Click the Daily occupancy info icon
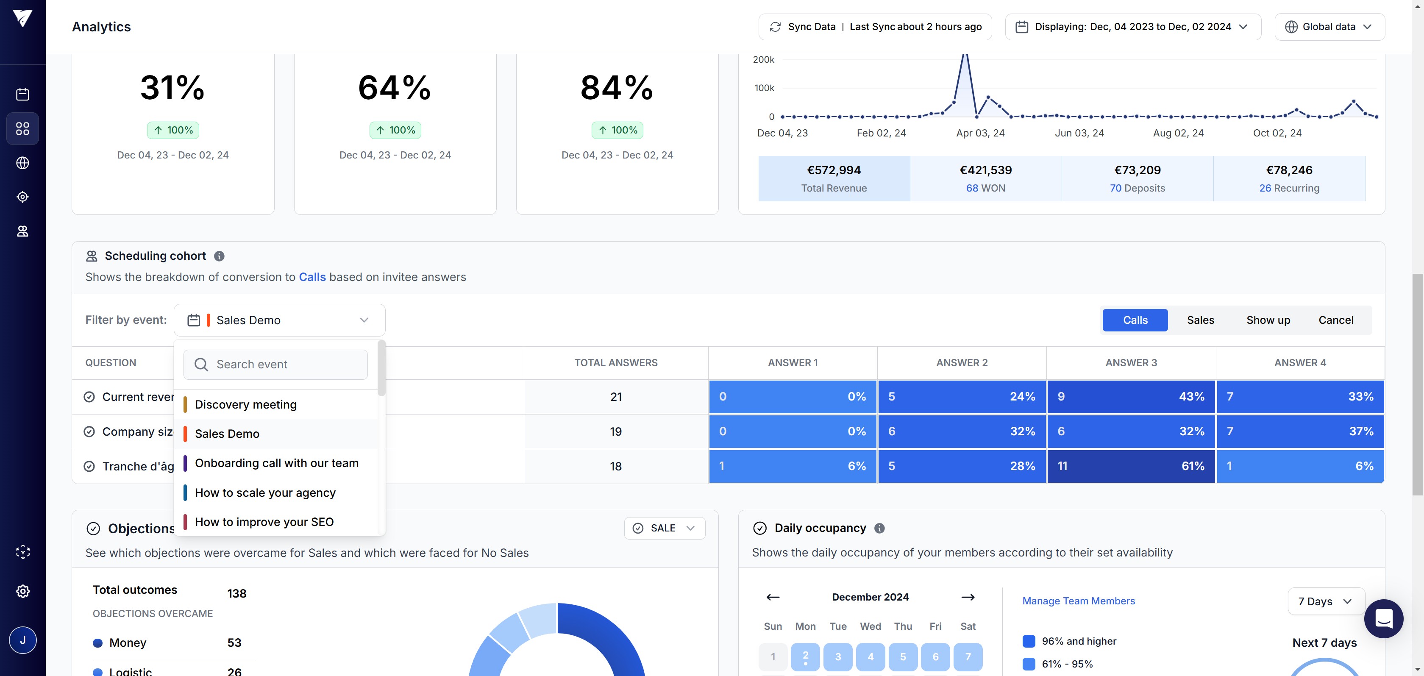The image size is (1424, 676). pyautogui.click(x=879, y=529)
